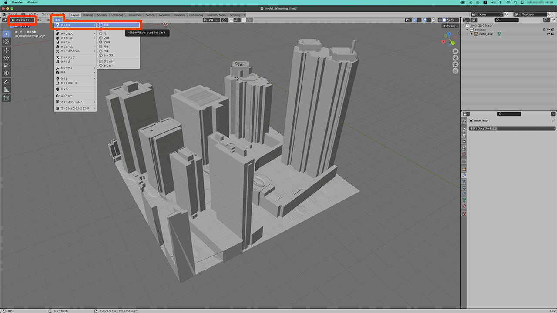Screen dimensions: 557x313
Task: Open outliner filter dropdown
Action: (x=547, y=20)
